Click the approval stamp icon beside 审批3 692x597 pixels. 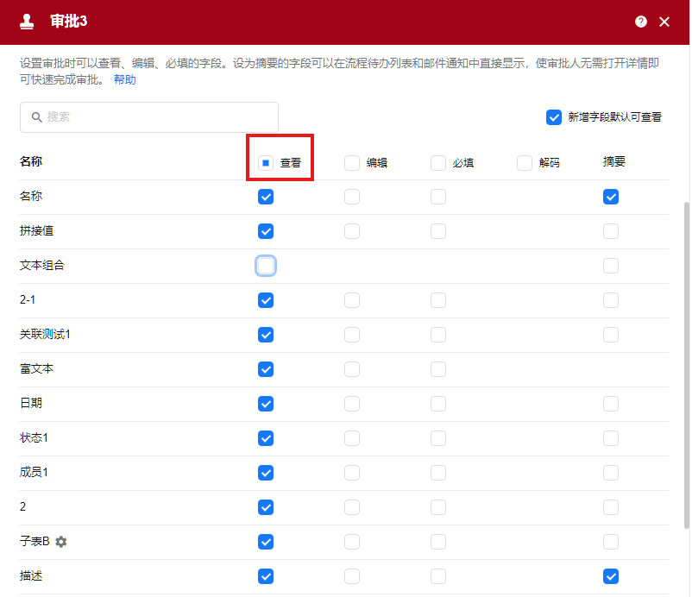click(27, 22)
